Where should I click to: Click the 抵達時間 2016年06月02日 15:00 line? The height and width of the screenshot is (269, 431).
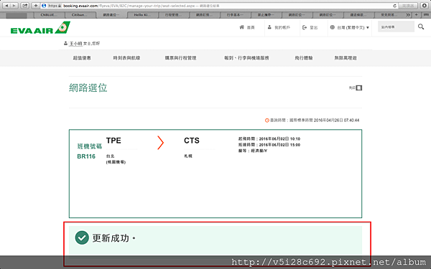(269, 145)
